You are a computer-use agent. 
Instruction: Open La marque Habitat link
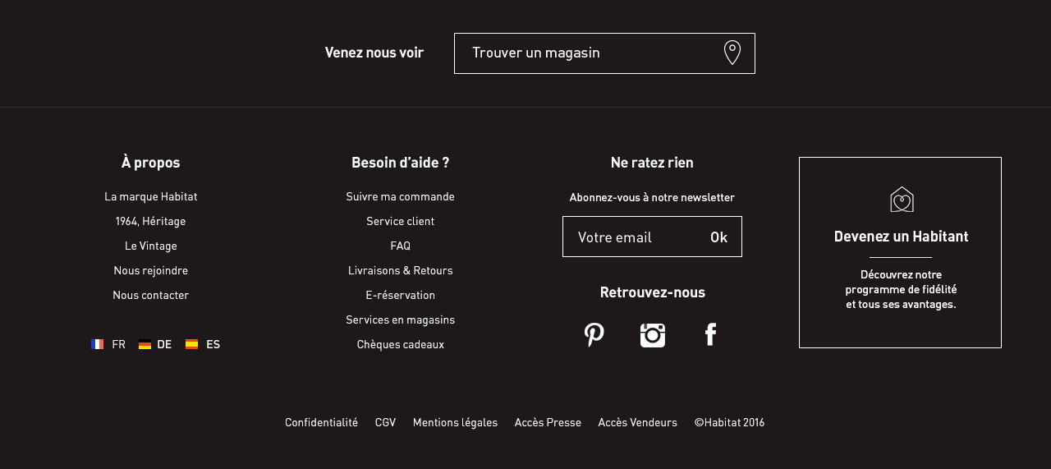151,197
